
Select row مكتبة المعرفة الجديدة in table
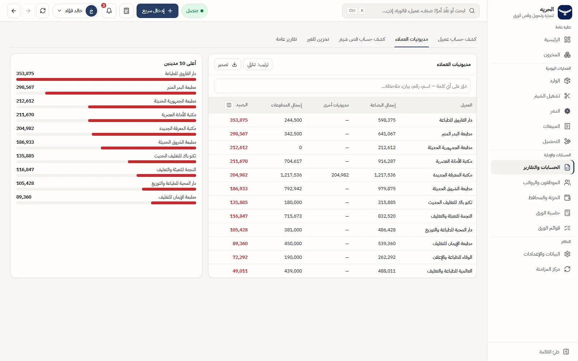pyautogui.click(x=342, y=175)
